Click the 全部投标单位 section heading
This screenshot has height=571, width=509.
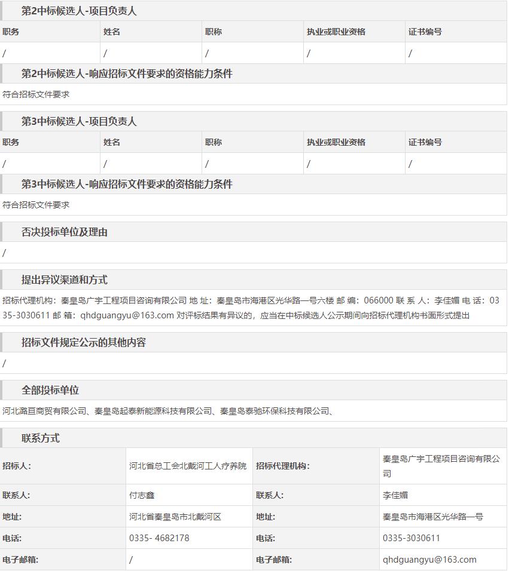[50, 391]
